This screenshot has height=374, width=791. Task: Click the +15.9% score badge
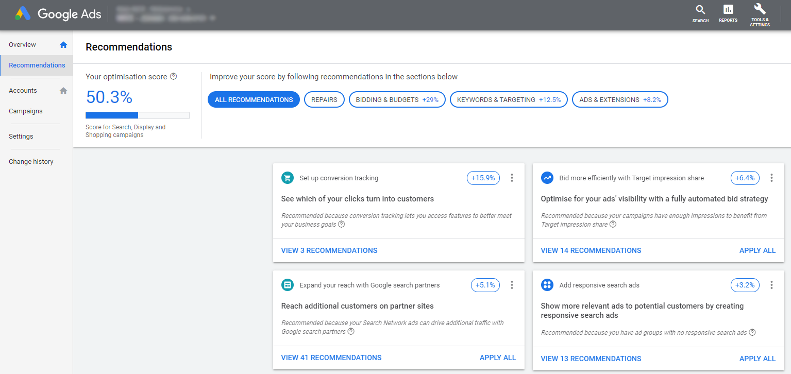tap(483, 178)
